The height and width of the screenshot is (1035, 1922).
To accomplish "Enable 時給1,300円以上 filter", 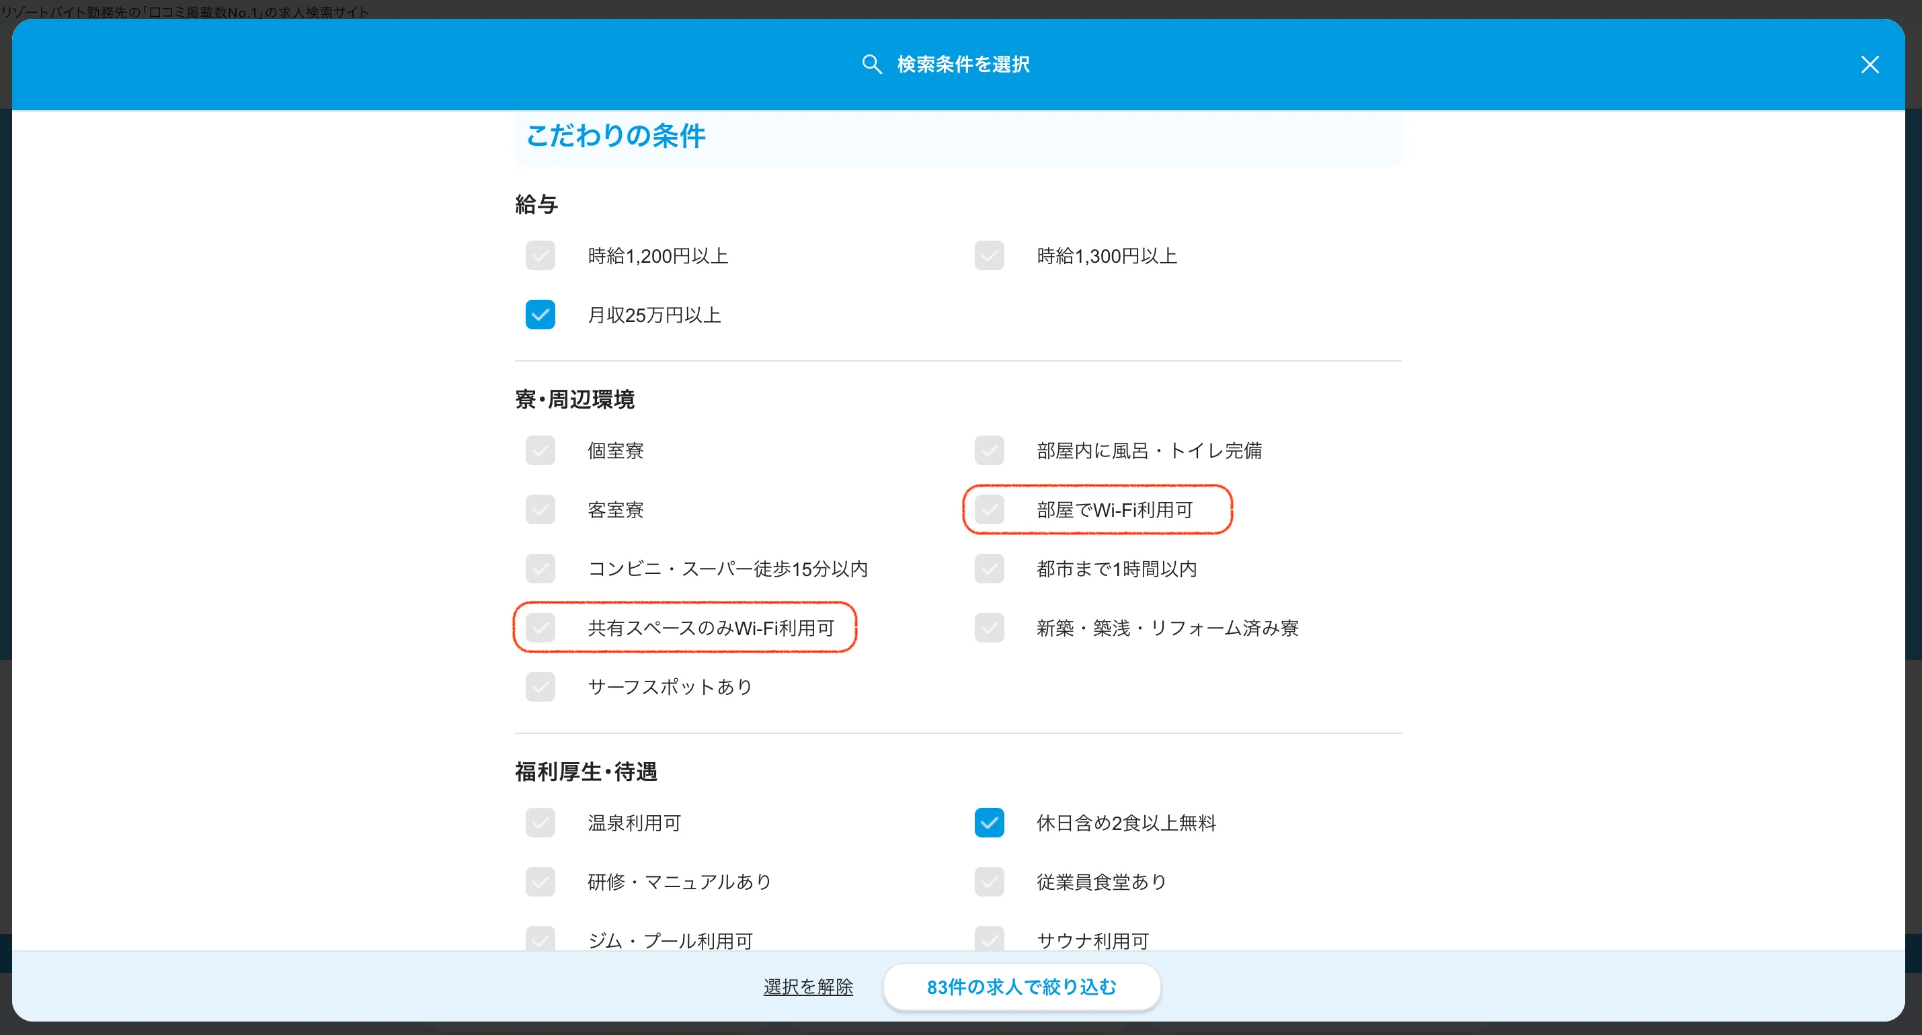I will [989, 255].
